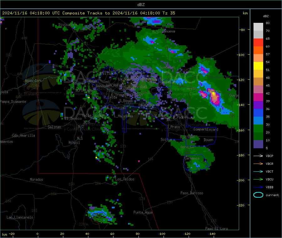Click the Morados place label
Viewport: 282px width, 238px height.
click(37, 180)
